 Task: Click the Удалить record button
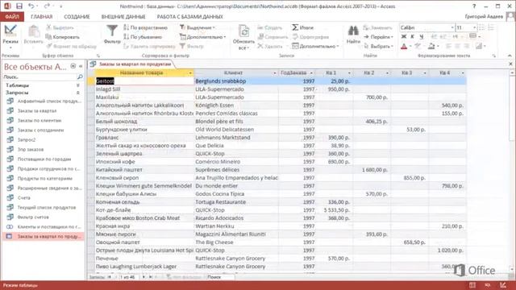[270, 47]
